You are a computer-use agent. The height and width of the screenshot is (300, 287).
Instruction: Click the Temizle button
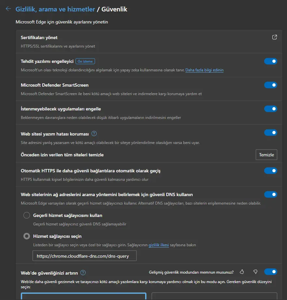coord(266,155)
